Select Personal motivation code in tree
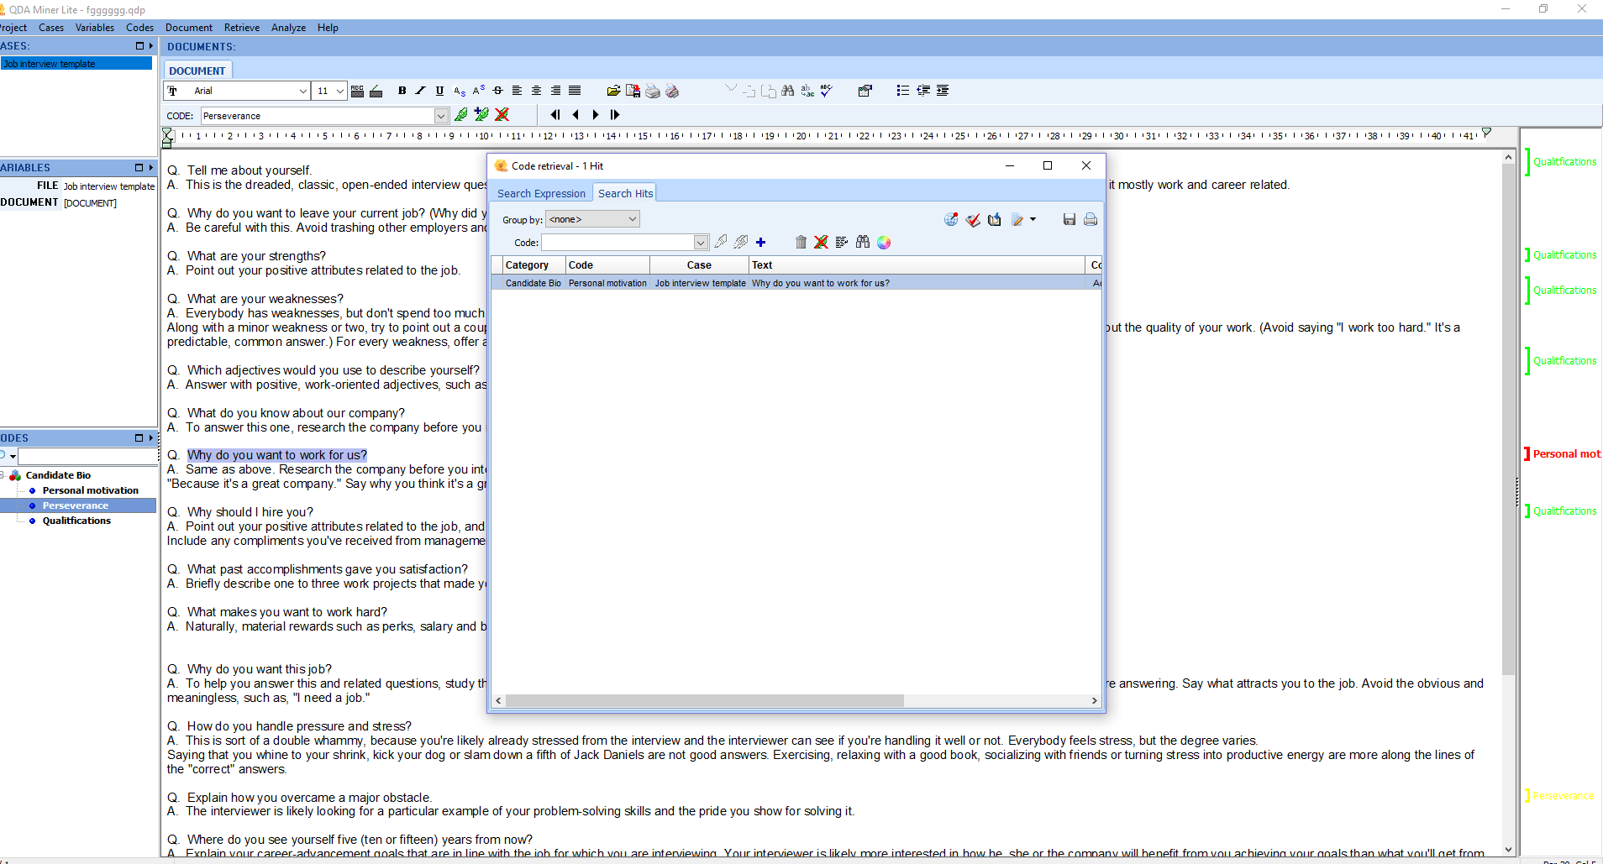This screenshot has height=864, width=1603. click(x=91, y=490)
